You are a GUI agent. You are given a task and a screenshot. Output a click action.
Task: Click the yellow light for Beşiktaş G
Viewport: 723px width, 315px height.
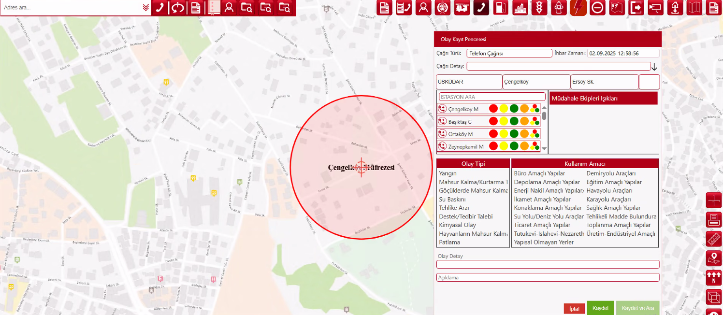click(x=504, y=121)
